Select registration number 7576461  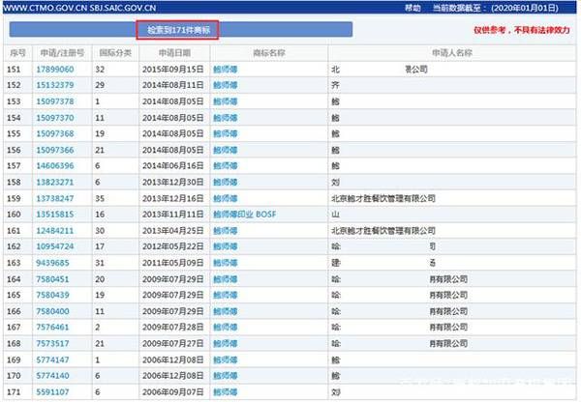point(53,327)
